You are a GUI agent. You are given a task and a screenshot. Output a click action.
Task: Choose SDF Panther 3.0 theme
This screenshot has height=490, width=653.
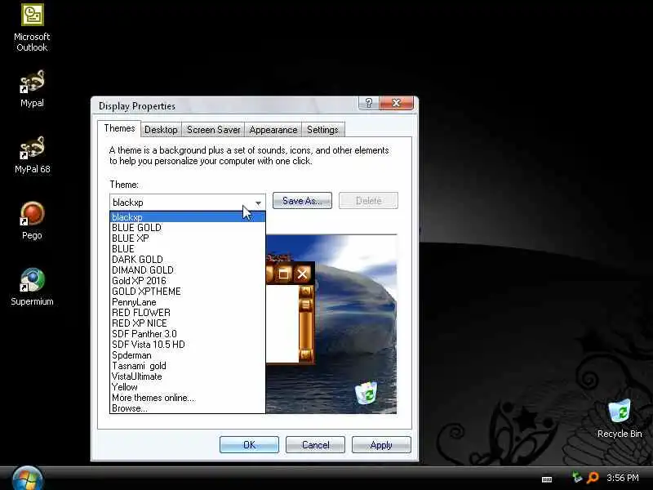pos(188,334)
